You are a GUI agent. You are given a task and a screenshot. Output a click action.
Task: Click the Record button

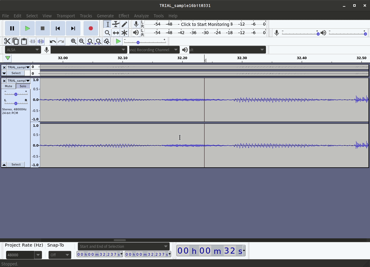[91, 28]
